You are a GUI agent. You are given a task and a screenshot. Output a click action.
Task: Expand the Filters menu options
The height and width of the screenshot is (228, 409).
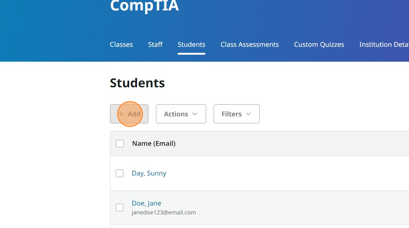click(x=236, y=114)
